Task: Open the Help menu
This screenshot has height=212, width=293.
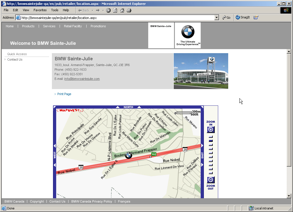Action: (66, 10)
